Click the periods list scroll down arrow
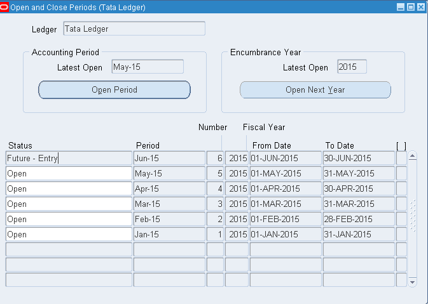Screen dimensions: 428x304 [x=412, y=281]
